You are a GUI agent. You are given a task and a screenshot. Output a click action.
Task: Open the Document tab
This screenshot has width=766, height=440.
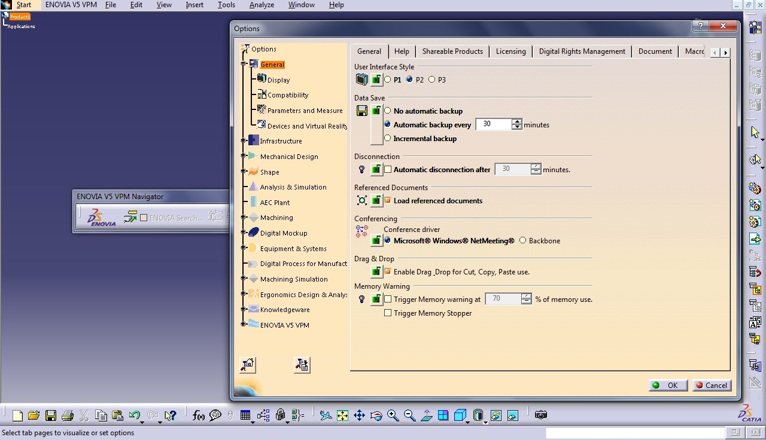pos(655,51)
